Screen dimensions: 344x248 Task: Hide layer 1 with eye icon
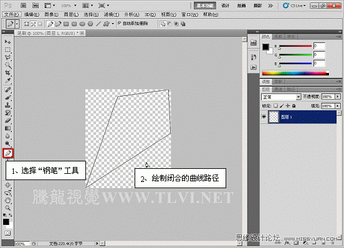tap(264, 117)
